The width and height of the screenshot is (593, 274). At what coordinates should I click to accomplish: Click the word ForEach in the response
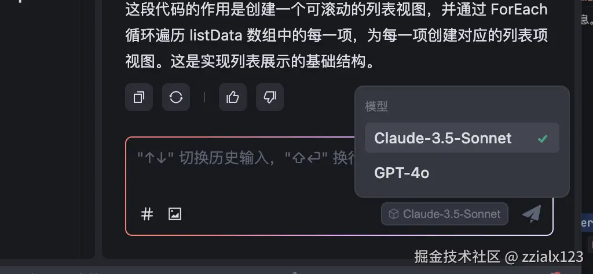tap(519, 9)
